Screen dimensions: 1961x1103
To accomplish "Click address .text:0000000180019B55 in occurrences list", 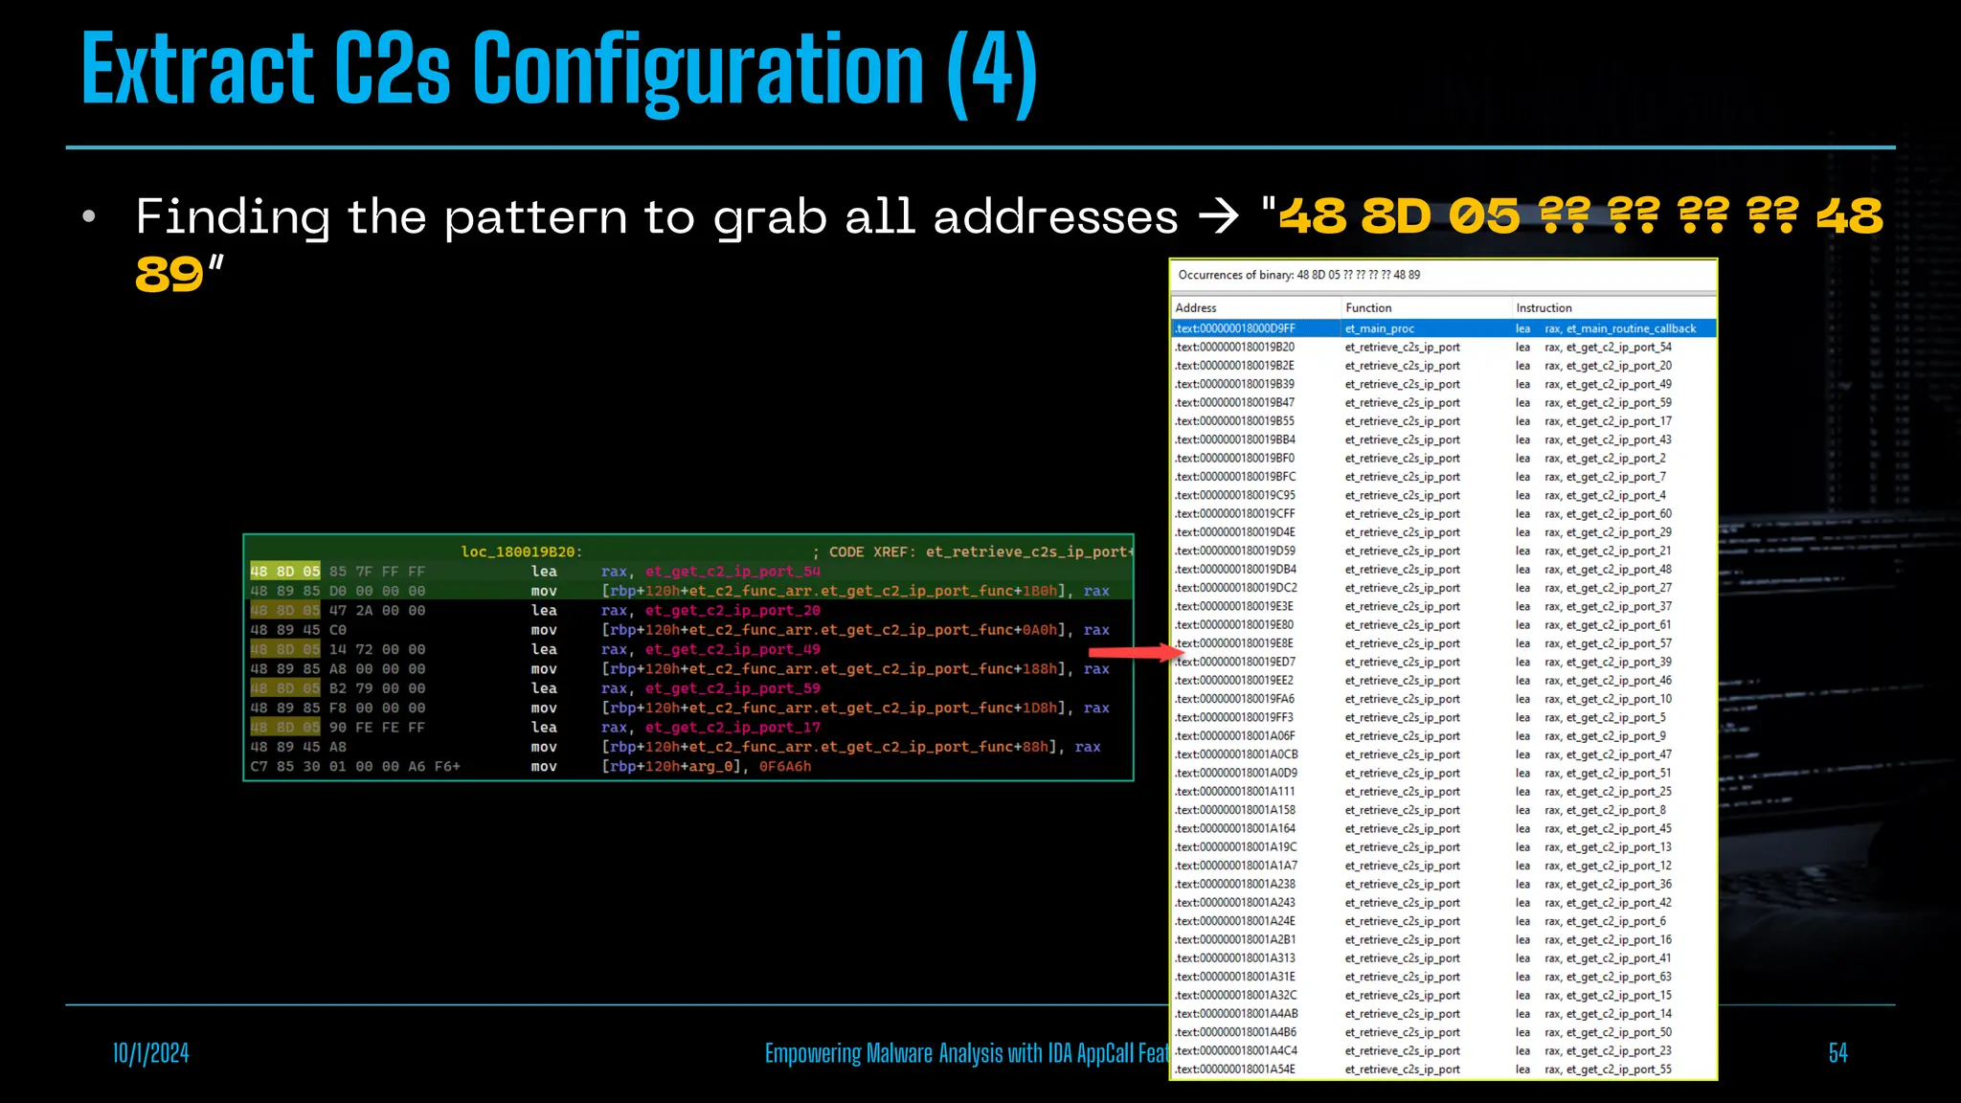I will tap(1235, 421).
